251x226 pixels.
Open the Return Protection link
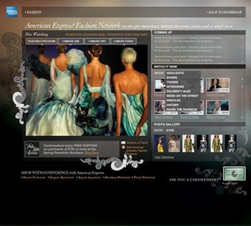[x=34, y=178]
